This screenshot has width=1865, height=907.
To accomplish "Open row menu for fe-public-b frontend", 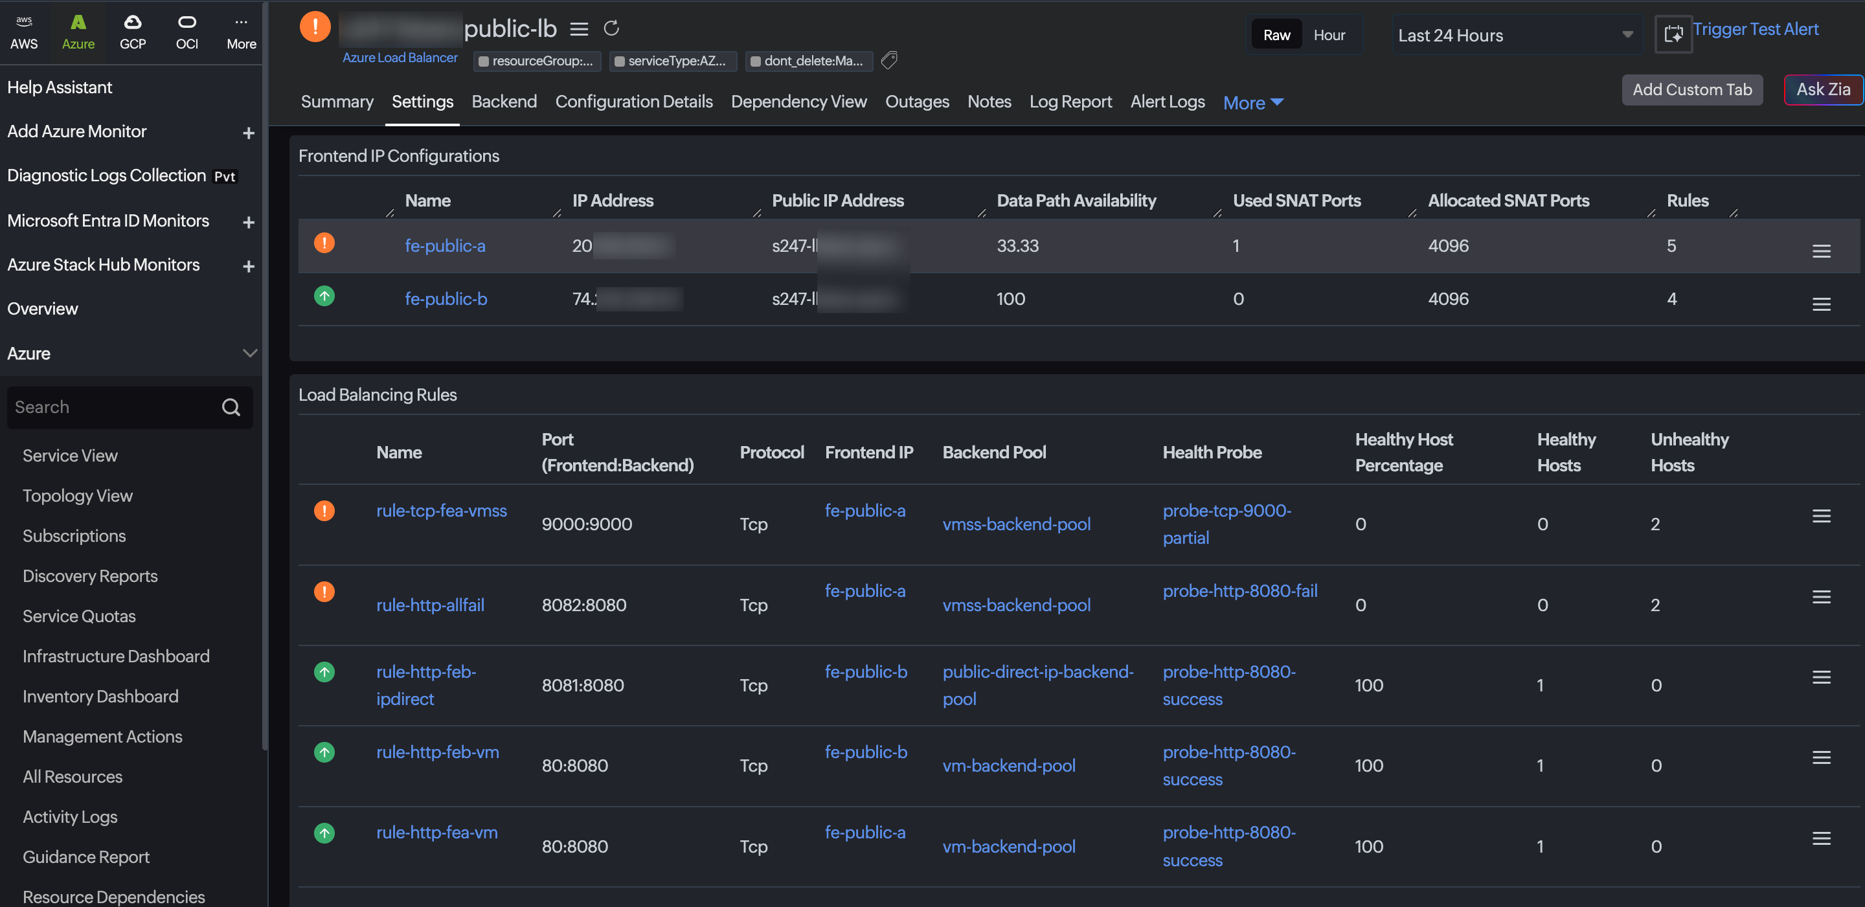I will [x=1821, y=304].
